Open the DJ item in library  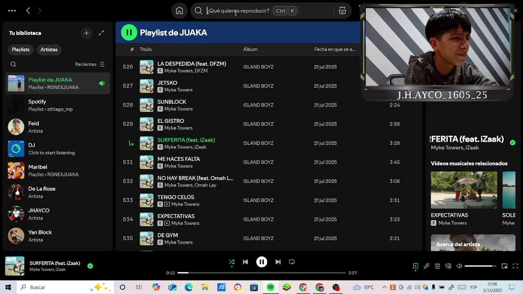pos(58,149)
